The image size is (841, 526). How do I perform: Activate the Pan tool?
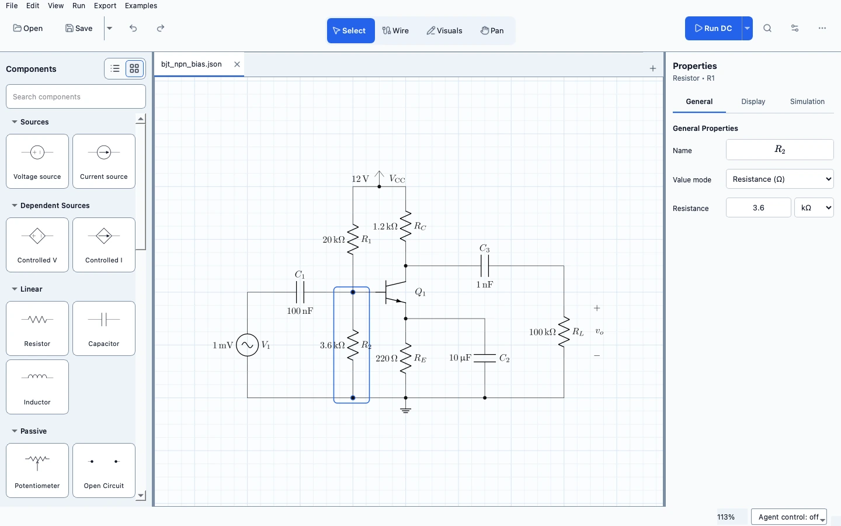[x=492, y=30]
